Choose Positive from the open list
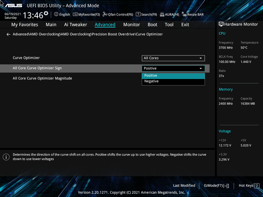This screenshot has width=263, height=197. (173, 76)
